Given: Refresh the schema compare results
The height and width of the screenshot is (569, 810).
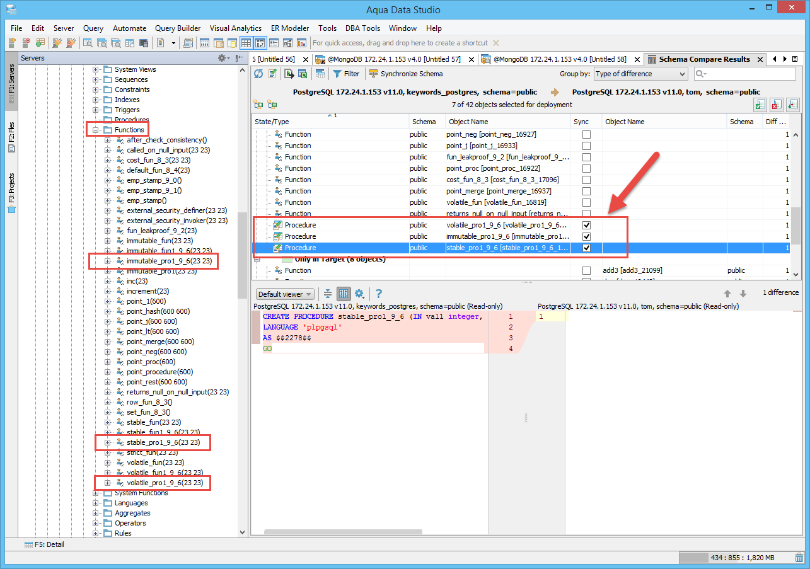Looking at the screenshot, I should pyautogui.click(x=258, y=74).
